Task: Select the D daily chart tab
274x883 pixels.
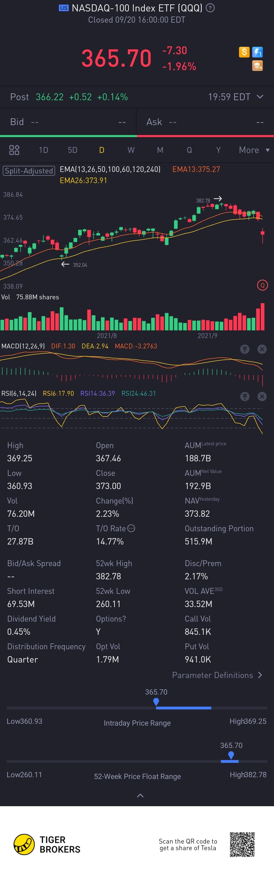Action: [x=101, y=150]
